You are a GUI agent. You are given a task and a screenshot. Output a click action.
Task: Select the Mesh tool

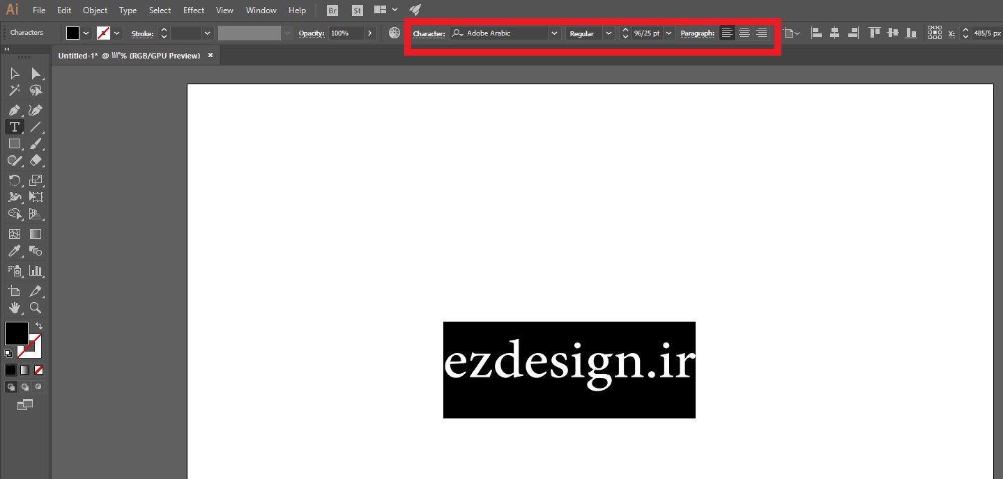tap(14, 234)
